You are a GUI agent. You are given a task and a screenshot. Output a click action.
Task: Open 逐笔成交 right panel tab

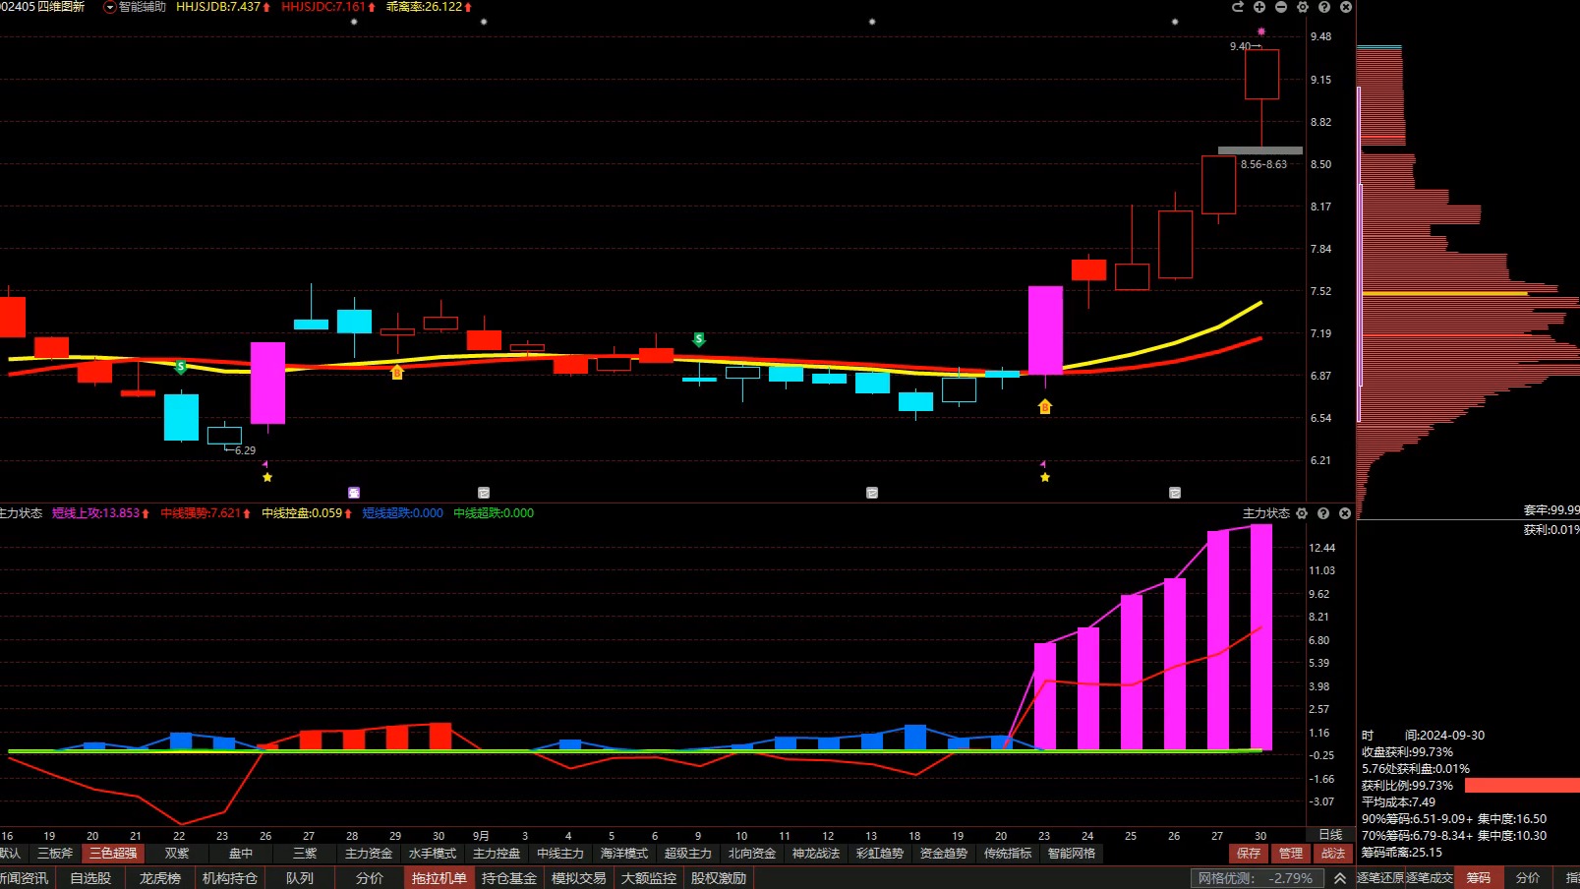tap(1430, 878)
